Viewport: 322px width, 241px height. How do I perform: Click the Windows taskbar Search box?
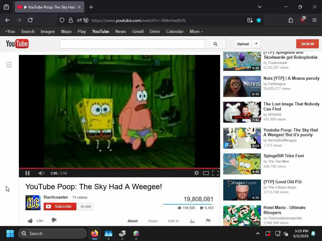[x=53, y=233]
